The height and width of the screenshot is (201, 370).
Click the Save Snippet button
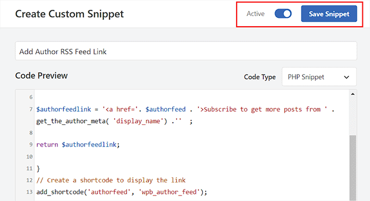[x=329, y=14]
